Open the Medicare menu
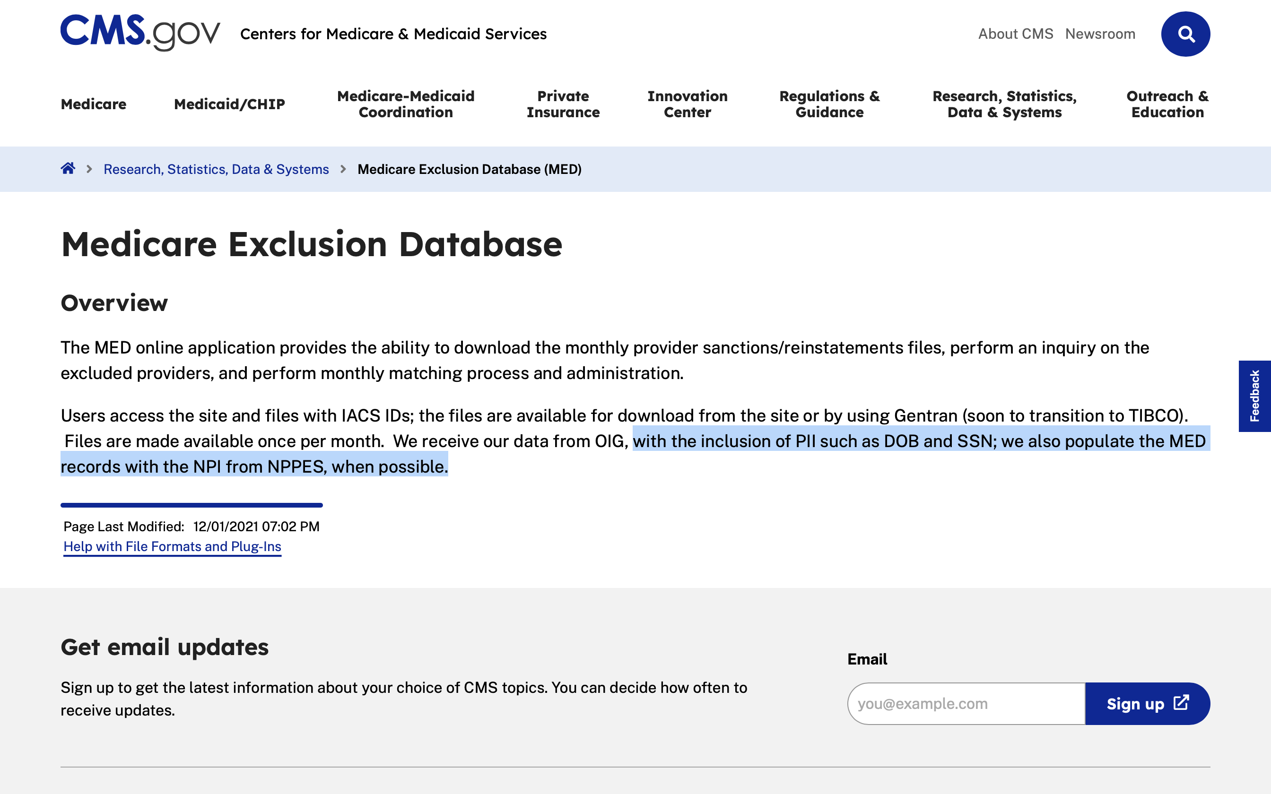 (94, 104)
